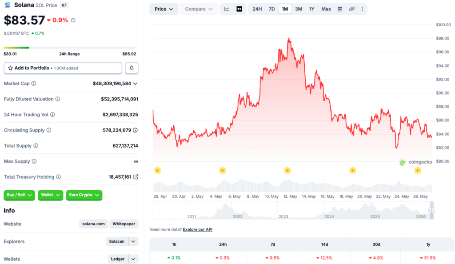Click news marker near 19. May

[352, 170]
